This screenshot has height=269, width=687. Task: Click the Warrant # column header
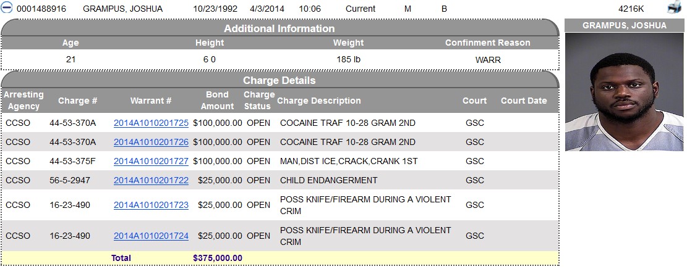tap(151, 101)
